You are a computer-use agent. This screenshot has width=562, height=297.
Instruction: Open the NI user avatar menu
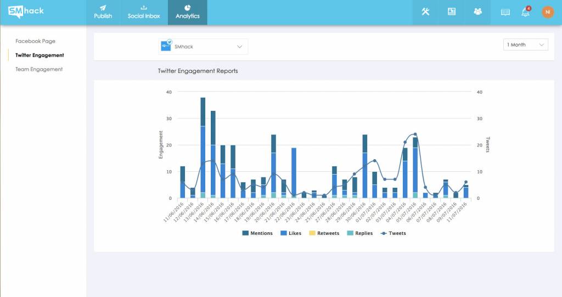(548, 12)
